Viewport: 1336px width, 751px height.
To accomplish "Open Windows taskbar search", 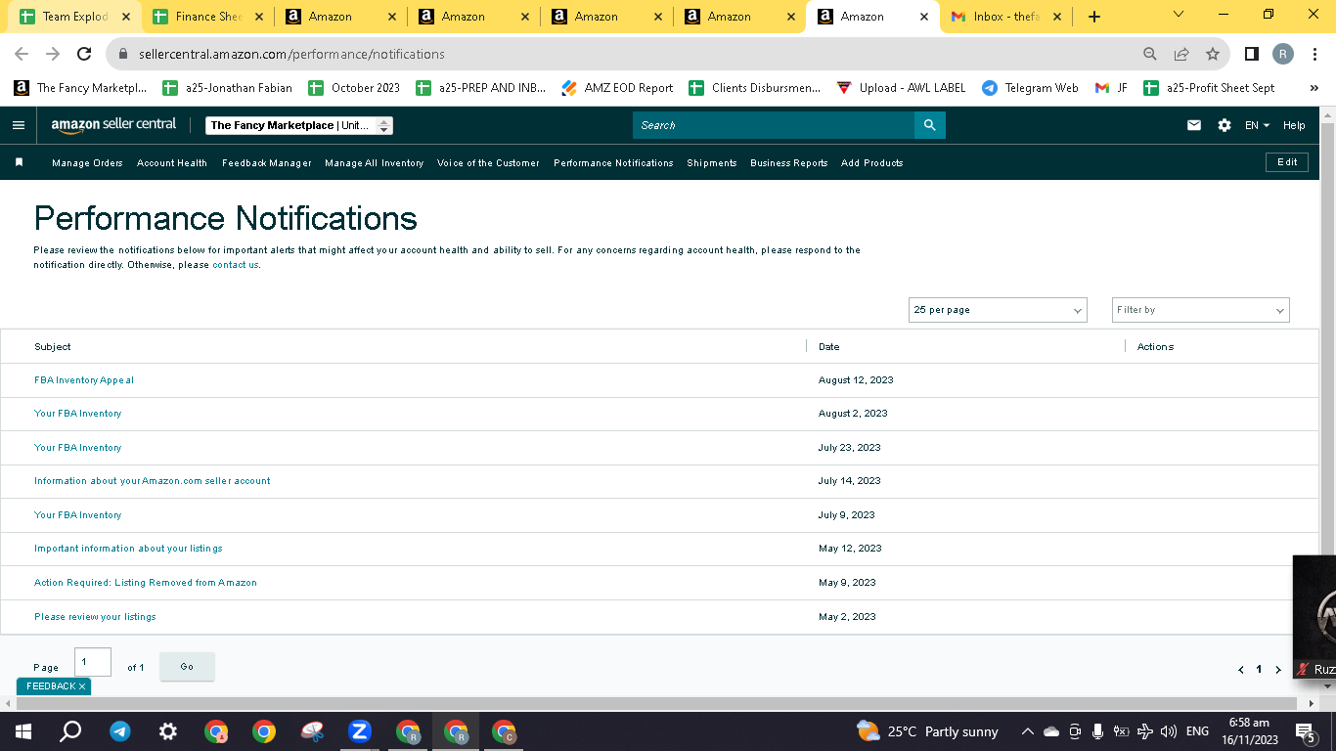I will [x=70, y=731].
